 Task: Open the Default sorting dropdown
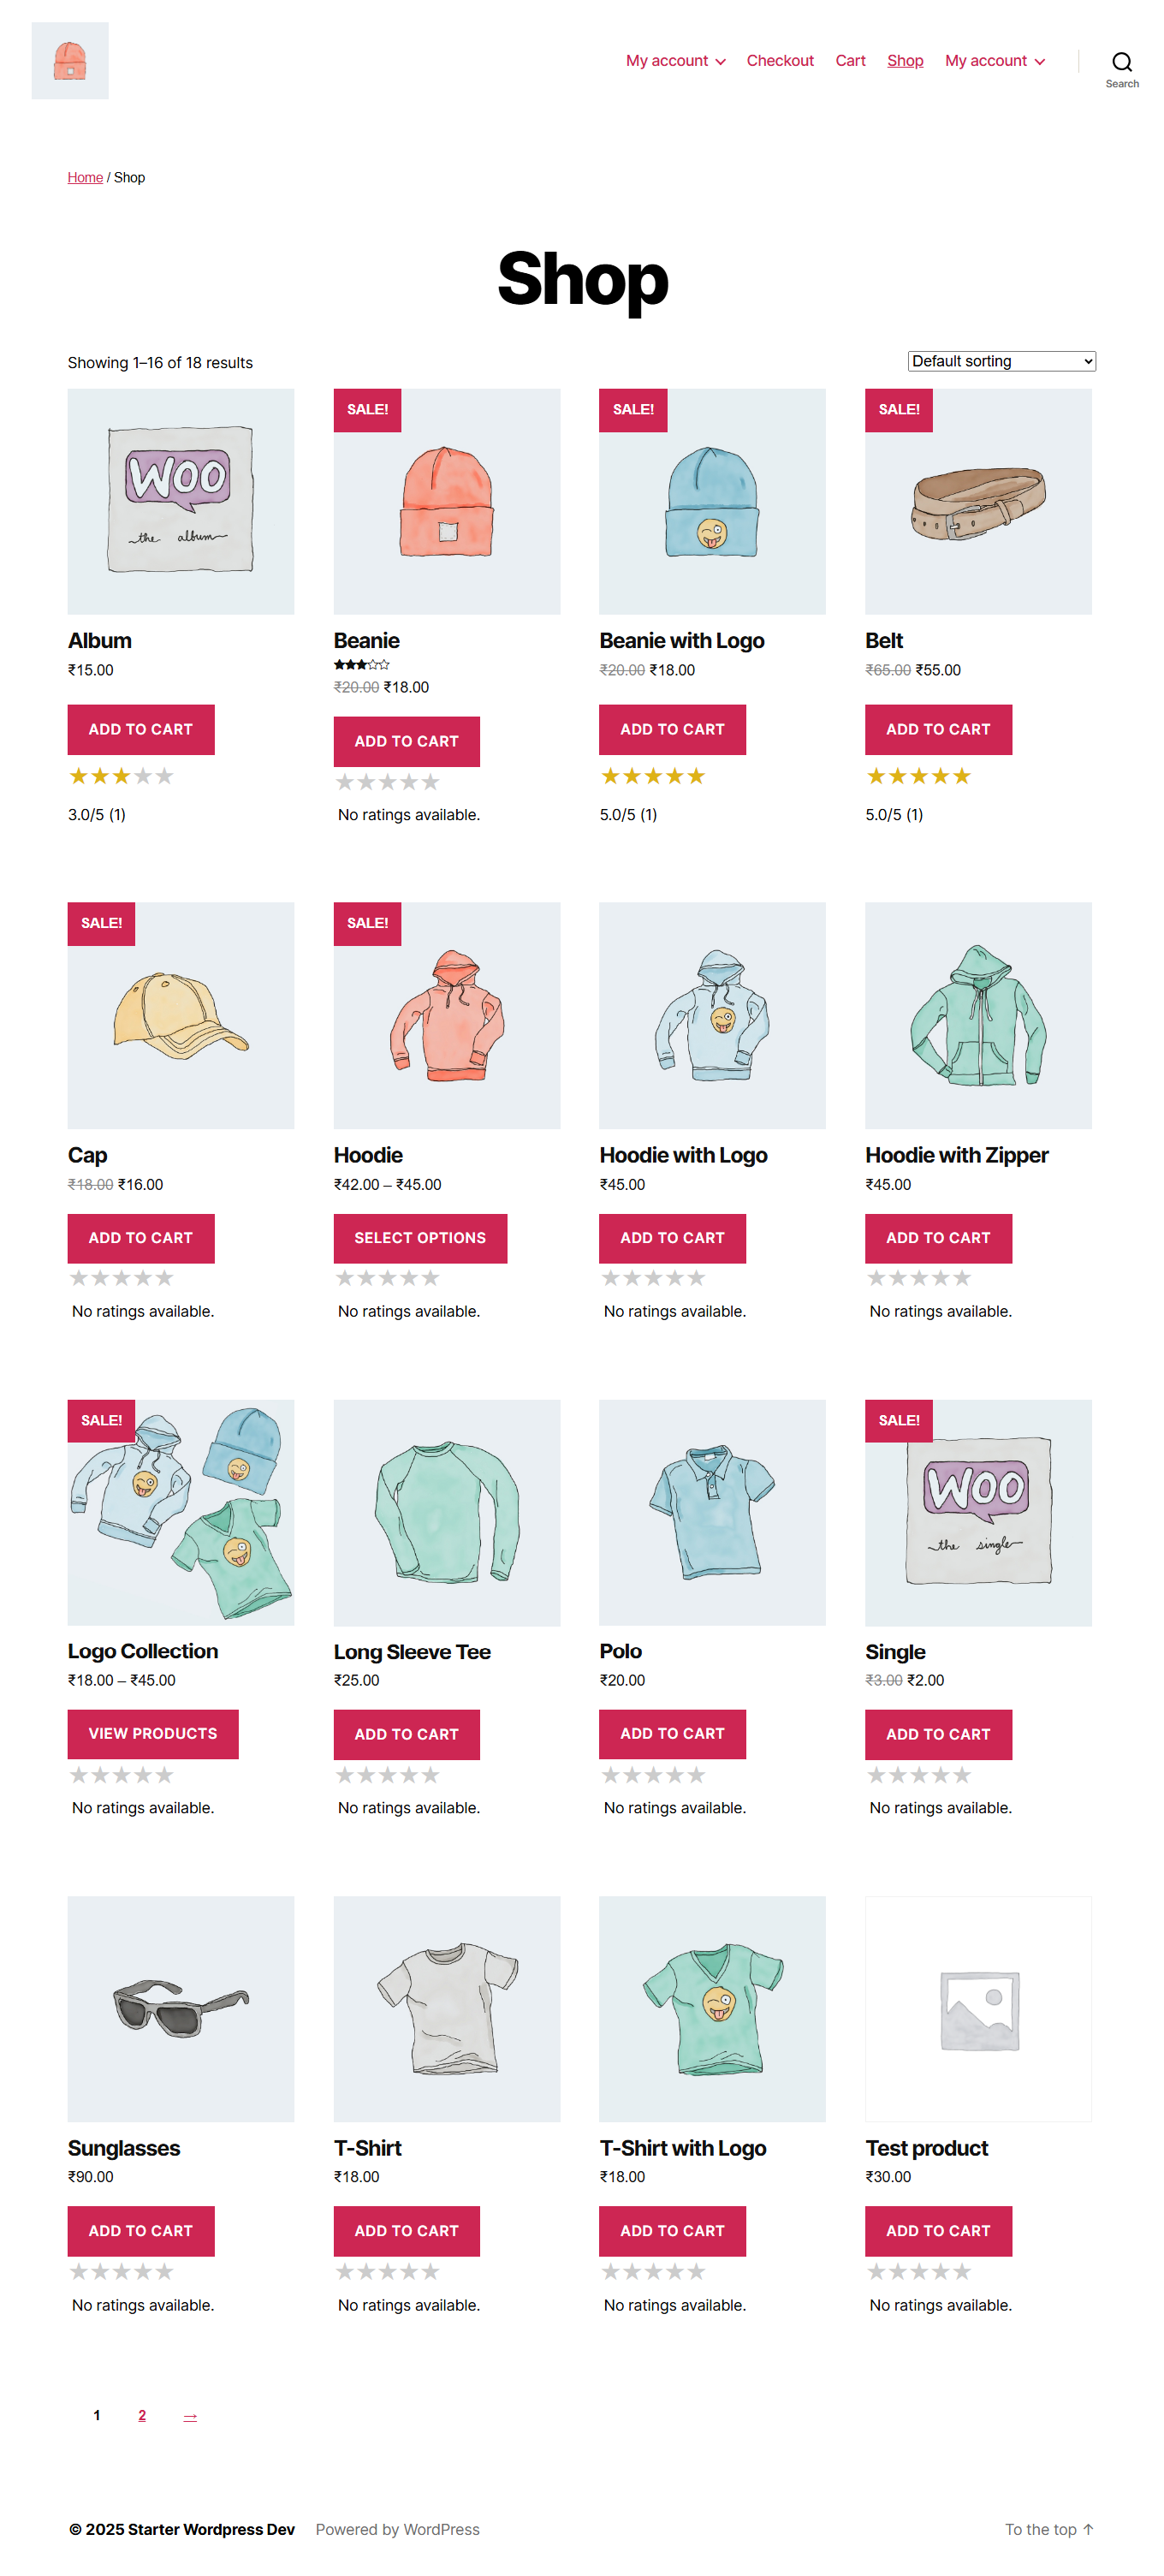pyautogui.click(x=1001, y=361)
